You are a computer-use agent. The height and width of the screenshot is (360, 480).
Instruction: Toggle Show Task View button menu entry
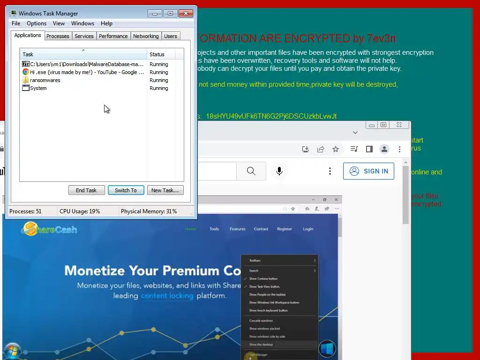279,286
